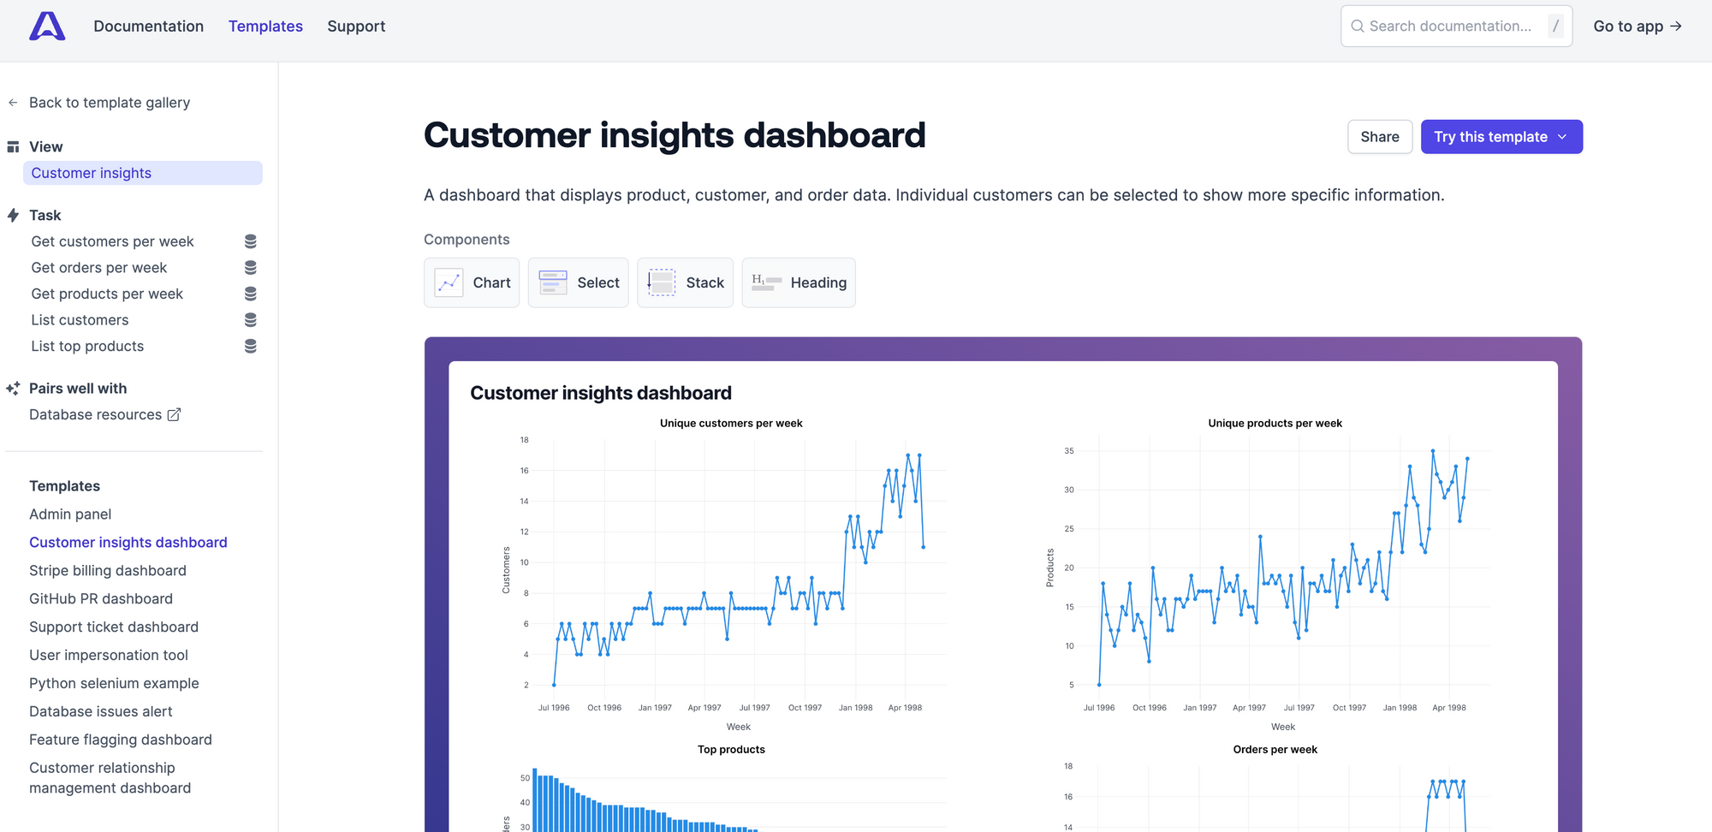Click the 'Pairs well with' heading
This screenshot has height=832, width=1712.
(78, 389)
